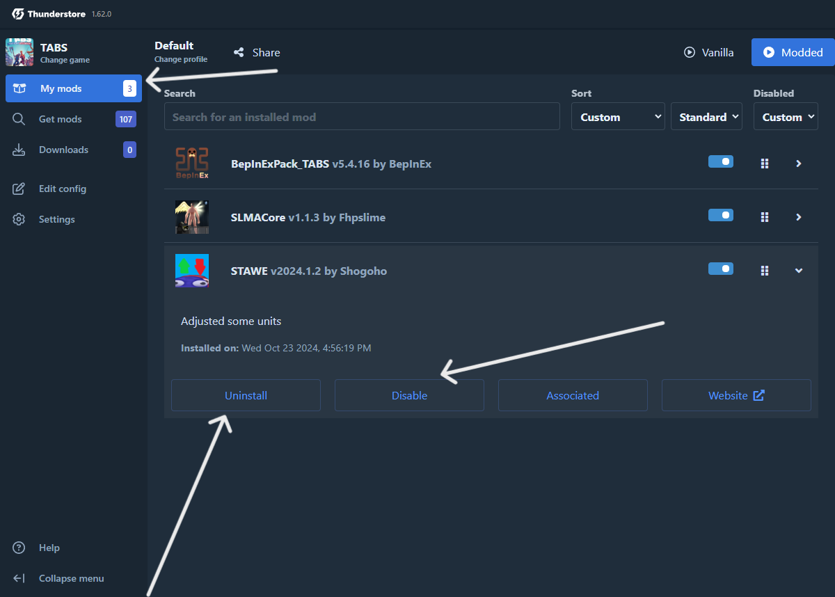Open Settings page
Screen dimensions: 835x597
(x=74, y=219)
